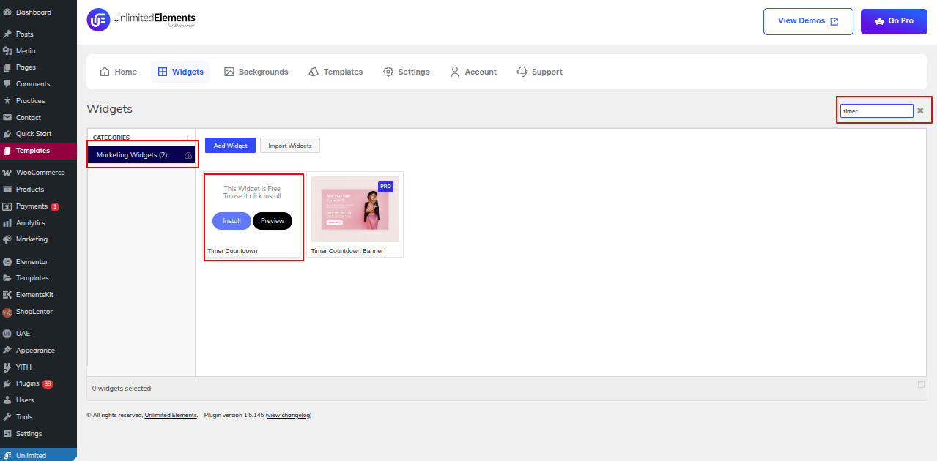
Task: Click the cloud download icon on Marketing Widgets
Action: pos(188,156)
